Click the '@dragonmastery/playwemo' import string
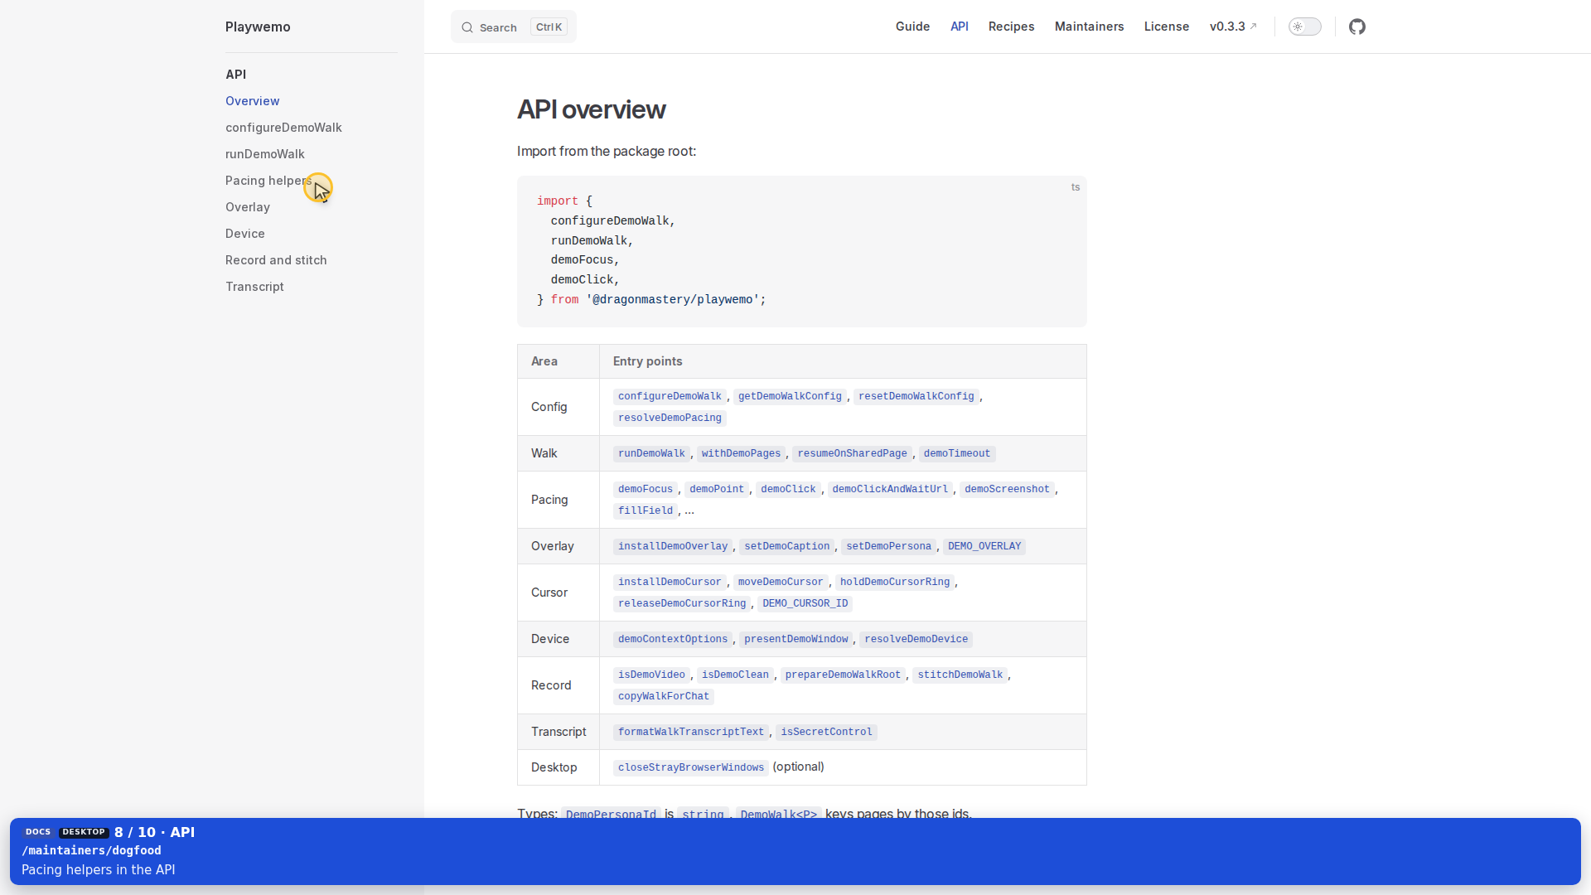Viewport: 1591px width, 895px height. point(673,299)
